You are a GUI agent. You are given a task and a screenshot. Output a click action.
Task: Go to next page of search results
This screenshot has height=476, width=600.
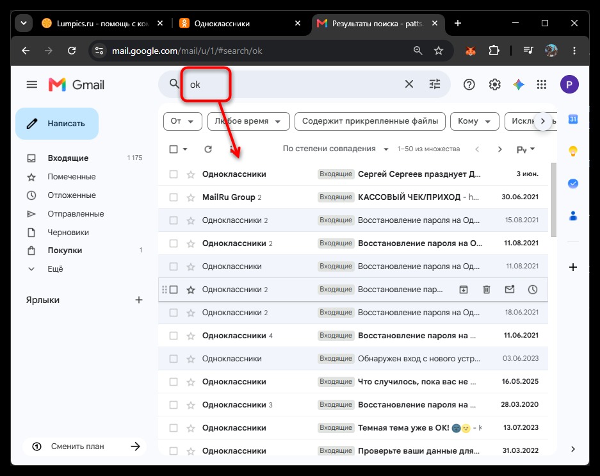click(x=499, y=149)
